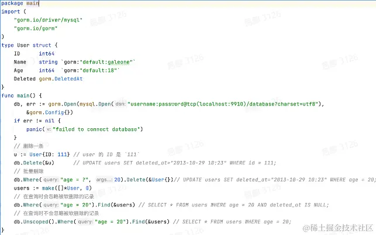Viewport: 376px width, 235px height.
Task: Click the 'User{ID: 111}' assignment
Action: [42, 155]
